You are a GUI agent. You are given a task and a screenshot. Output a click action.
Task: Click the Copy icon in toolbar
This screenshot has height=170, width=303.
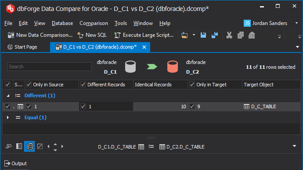[x=240, y=35]
